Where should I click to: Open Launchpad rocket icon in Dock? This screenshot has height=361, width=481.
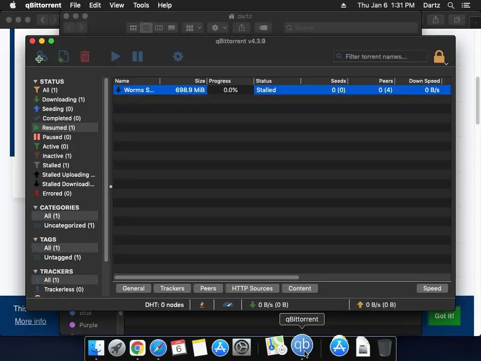tap(117, 348)
